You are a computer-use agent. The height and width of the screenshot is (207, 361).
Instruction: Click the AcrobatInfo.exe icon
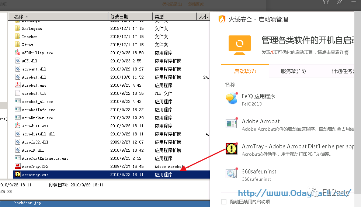pos(17,109)
